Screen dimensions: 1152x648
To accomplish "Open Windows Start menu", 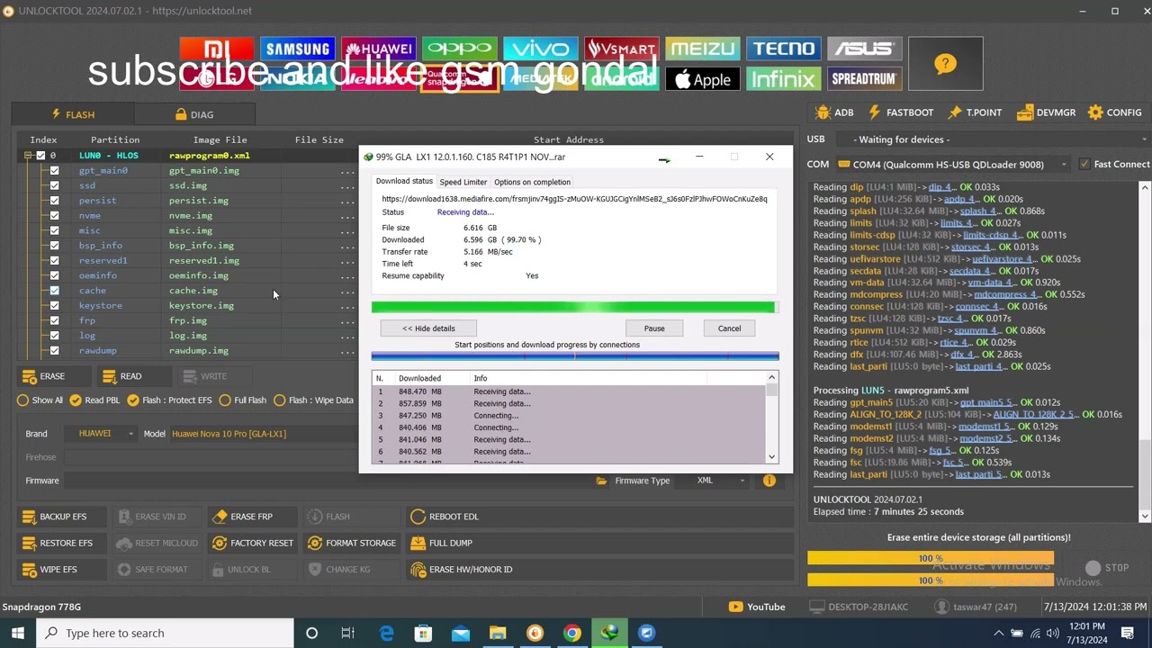I will tap(18, 634).
